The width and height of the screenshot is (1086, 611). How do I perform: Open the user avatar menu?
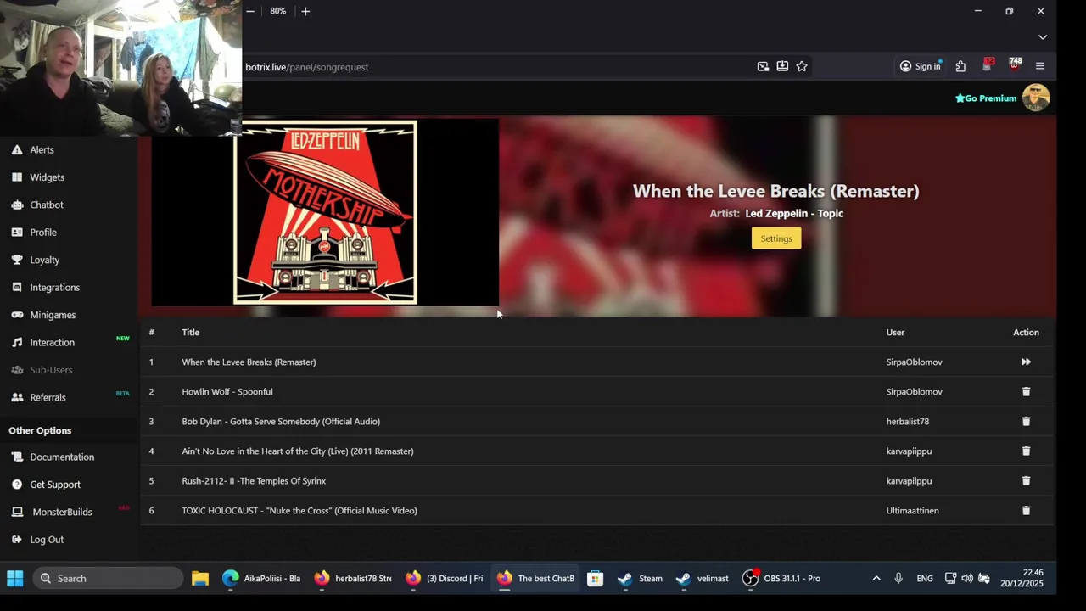(1036, 98)
